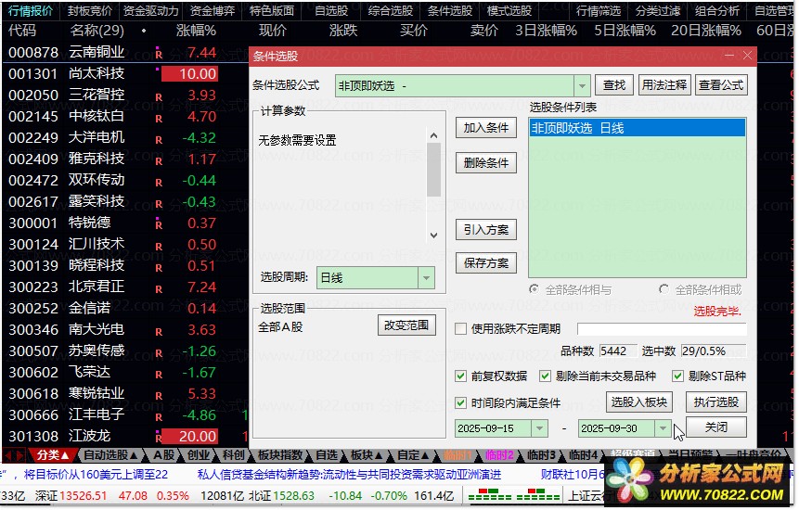This screenshot has width=799, height=510.
Task: Select 非顶即妖选 日线 in the condition list
Action: coord(637,128)
